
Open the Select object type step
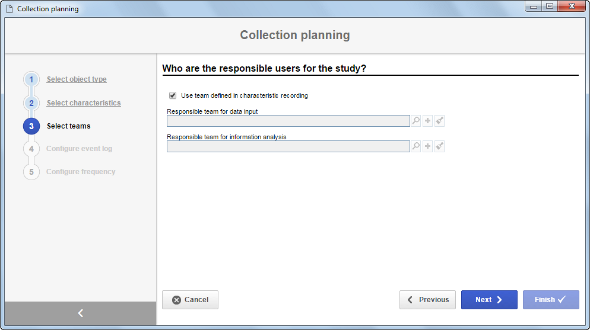coord(77,79)
